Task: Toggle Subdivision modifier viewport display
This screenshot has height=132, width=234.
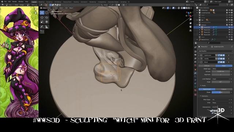Action: (x=221, y=55)
